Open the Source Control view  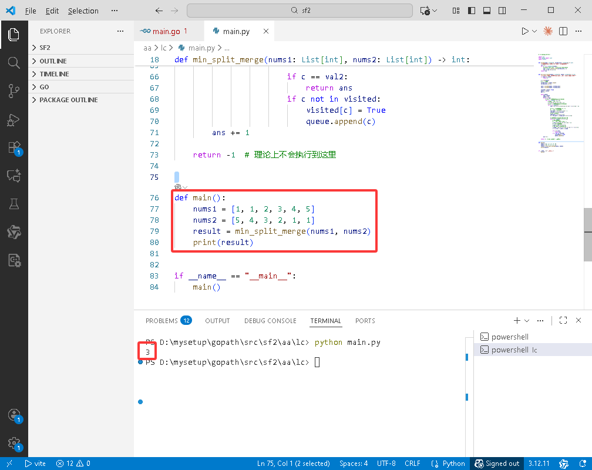click(x=14, y=91)
